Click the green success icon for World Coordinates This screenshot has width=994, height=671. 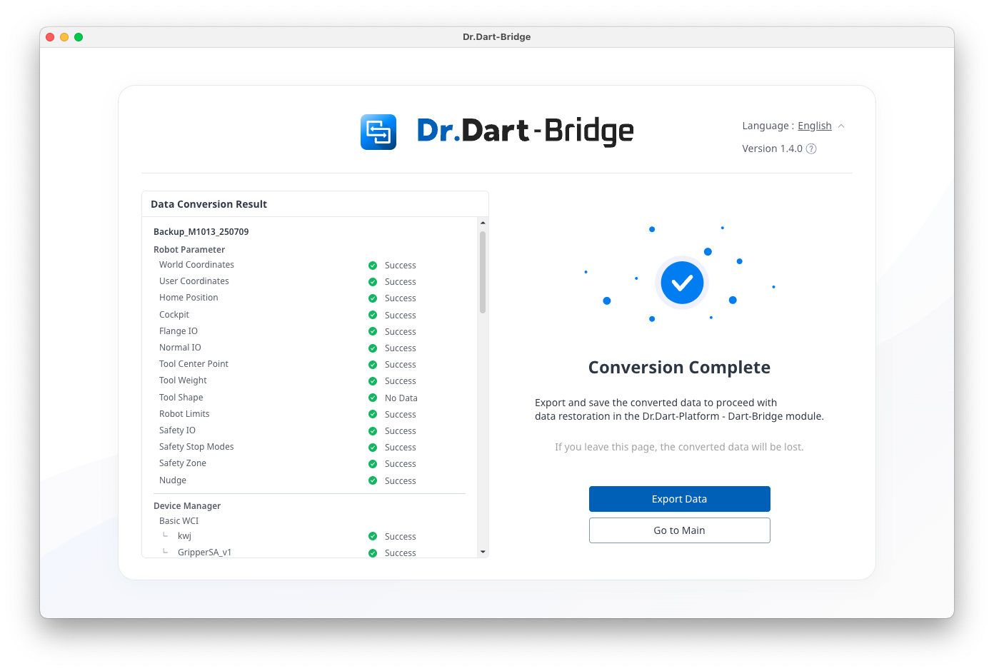373,266
